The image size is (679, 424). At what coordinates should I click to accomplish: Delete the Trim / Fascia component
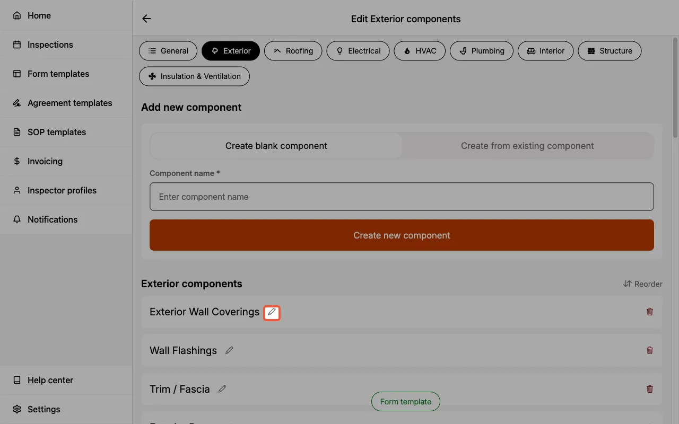[649, 388]
